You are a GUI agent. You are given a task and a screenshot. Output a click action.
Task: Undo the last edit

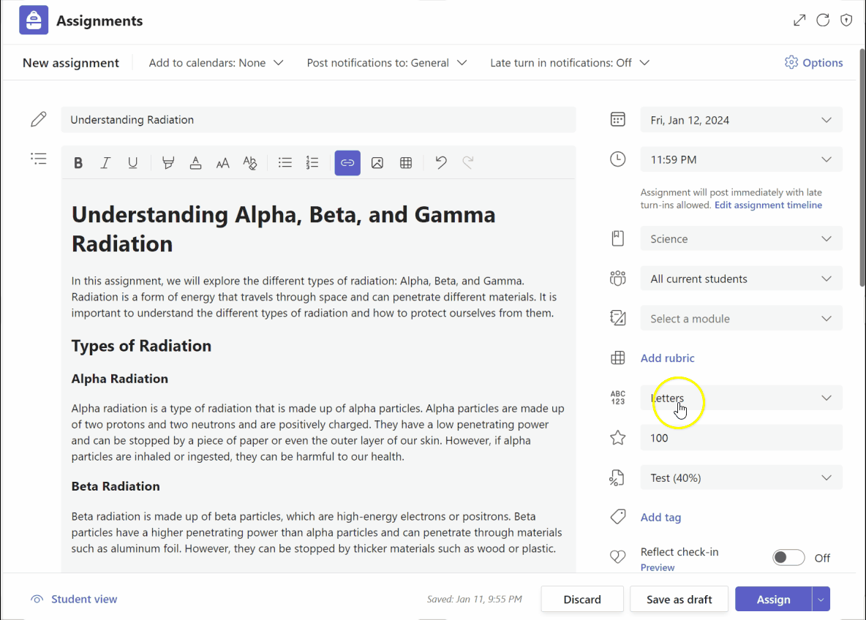click(440, 162)
